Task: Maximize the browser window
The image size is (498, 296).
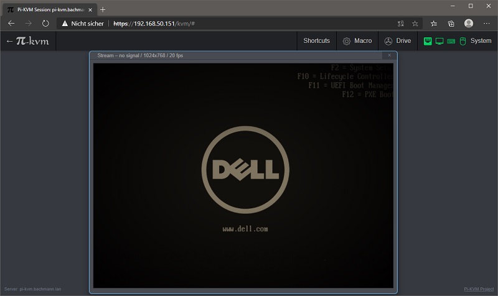Action: 471,6
